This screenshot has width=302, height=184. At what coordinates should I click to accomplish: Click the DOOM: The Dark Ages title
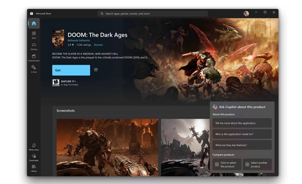point(97,35)
